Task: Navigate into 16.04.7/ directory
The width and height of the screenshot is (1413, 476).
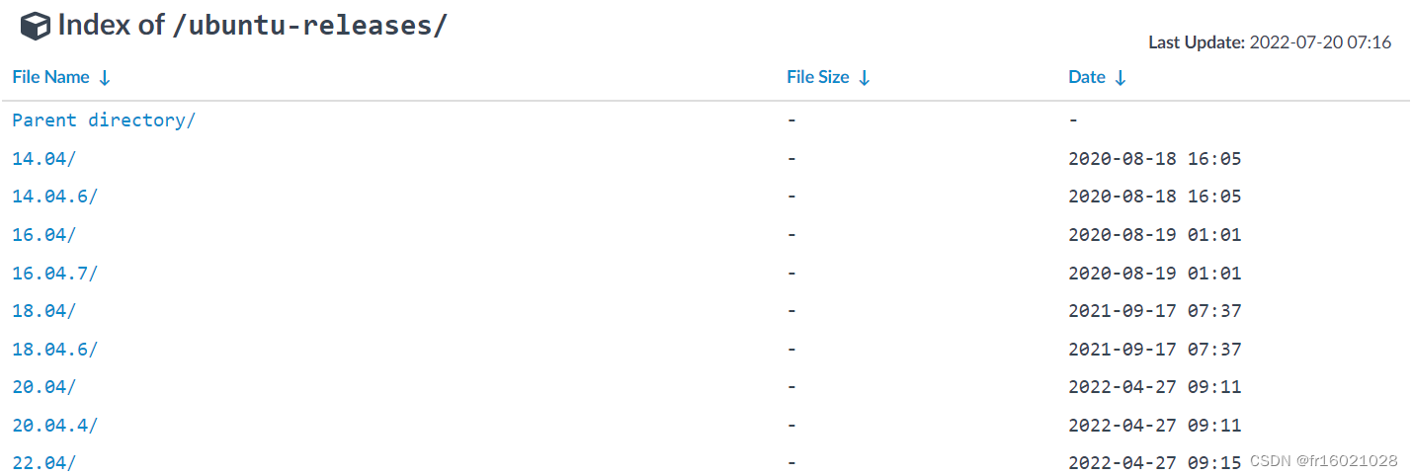Action: [x=54, y=273]
